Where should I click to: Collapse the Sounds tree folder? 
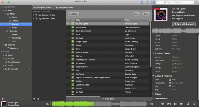tap(6, 31)
